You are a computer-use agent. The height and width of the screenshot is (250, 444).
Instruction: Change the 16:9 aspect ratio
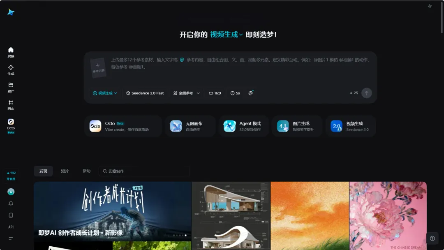[x=215, y=93]
